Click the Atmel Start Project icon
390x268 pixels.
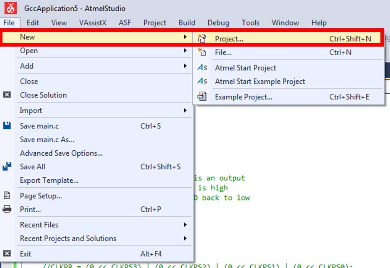pyautogui.click(x=202, y=67)
